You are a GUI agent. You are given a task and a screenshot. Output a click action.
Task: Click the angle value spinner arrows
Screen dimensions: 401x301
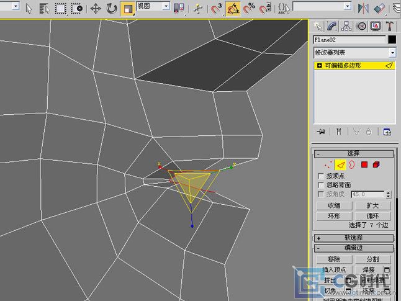388,195
